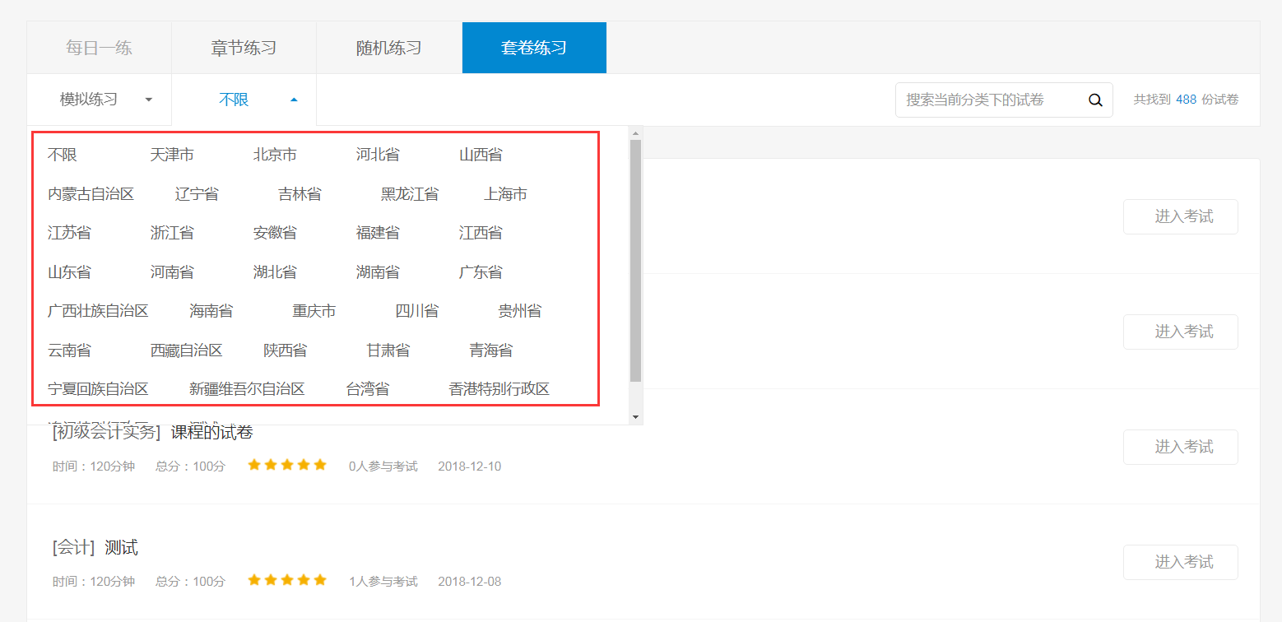Pick 广东省 from the region options

tap(481, 272)
